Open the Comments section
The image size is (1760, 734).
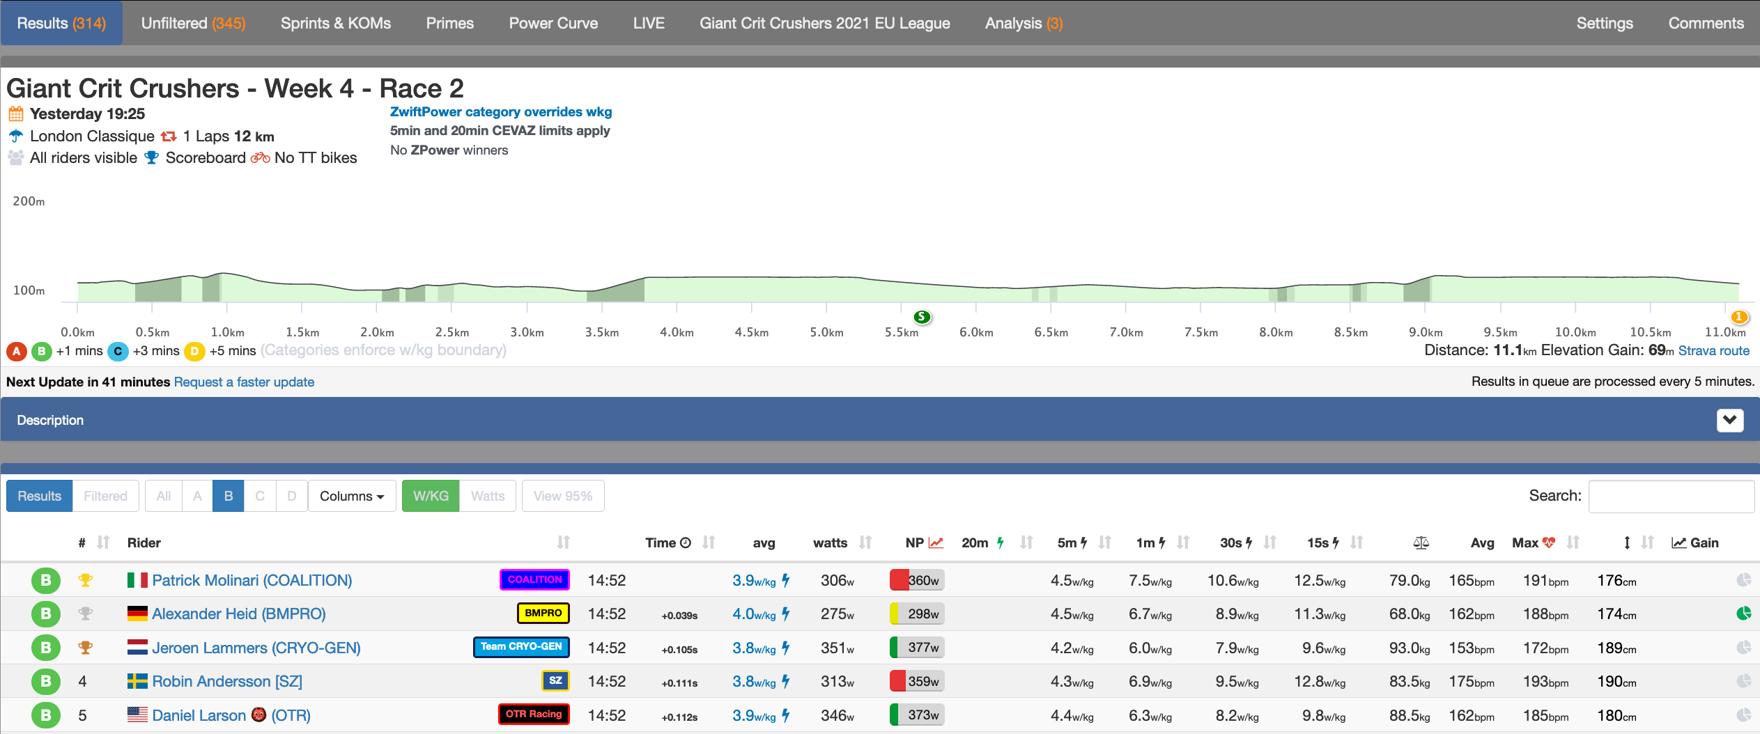1706,23
